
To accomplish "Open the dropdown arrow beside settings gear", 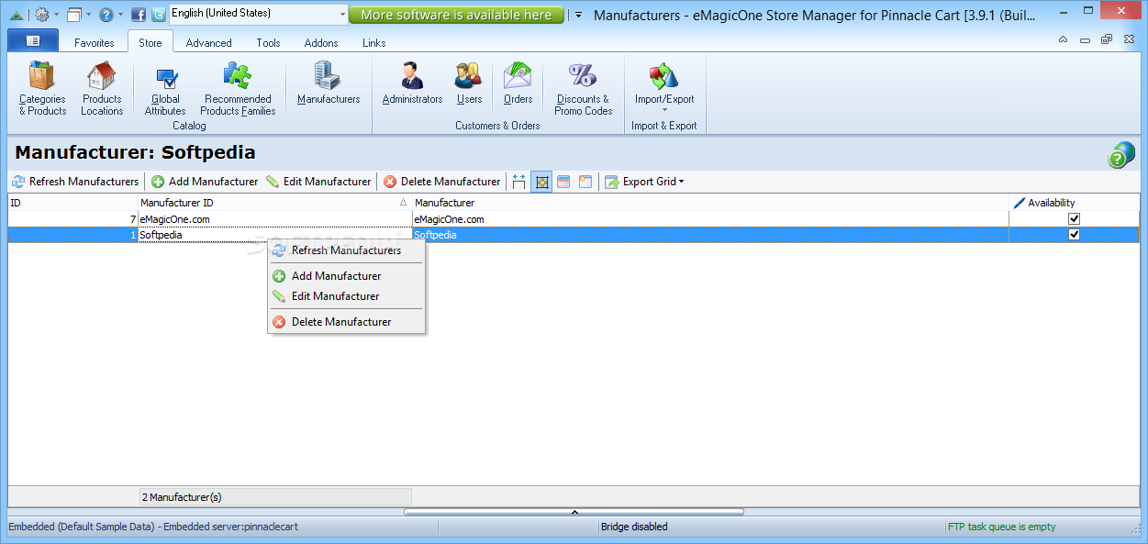I will pos(57,15).
